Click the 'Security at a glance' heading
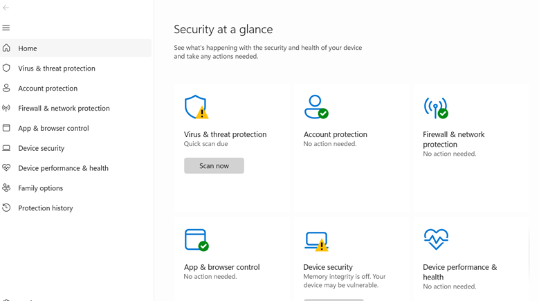Screen dimensions: 539x301 pyautogui.click(x=223, y=30)
